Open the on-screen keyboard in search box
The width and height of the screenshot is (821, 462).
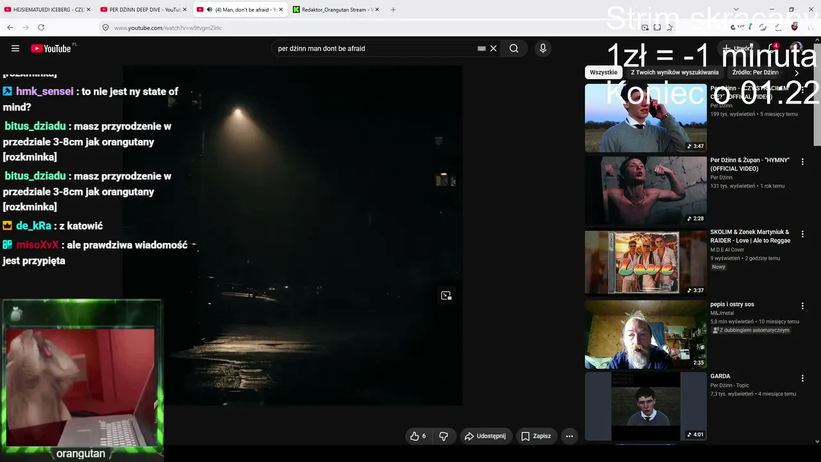482,48
